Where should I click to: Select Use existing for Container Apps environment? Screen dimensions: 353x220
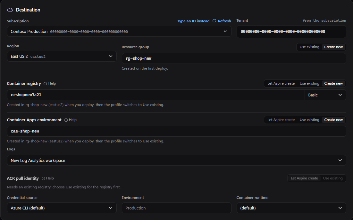coord(309,120)
